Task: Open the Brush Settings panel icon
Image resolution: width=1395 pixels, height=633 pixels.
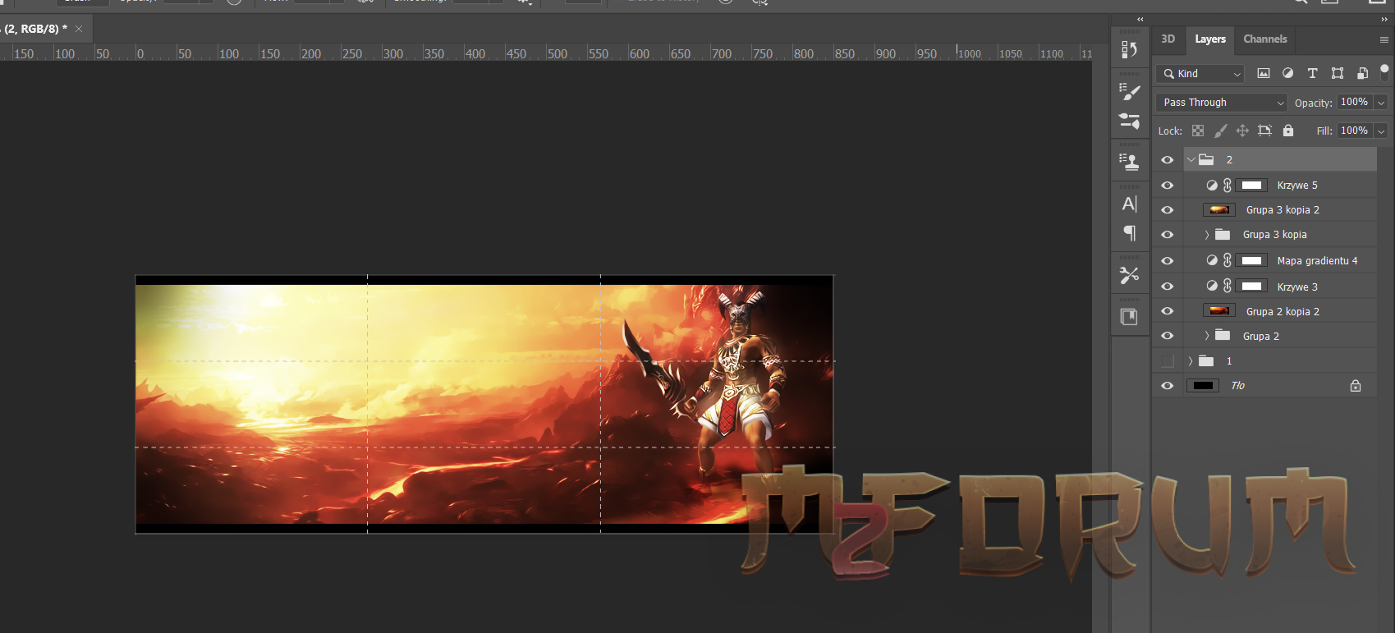Action: 1130,92
